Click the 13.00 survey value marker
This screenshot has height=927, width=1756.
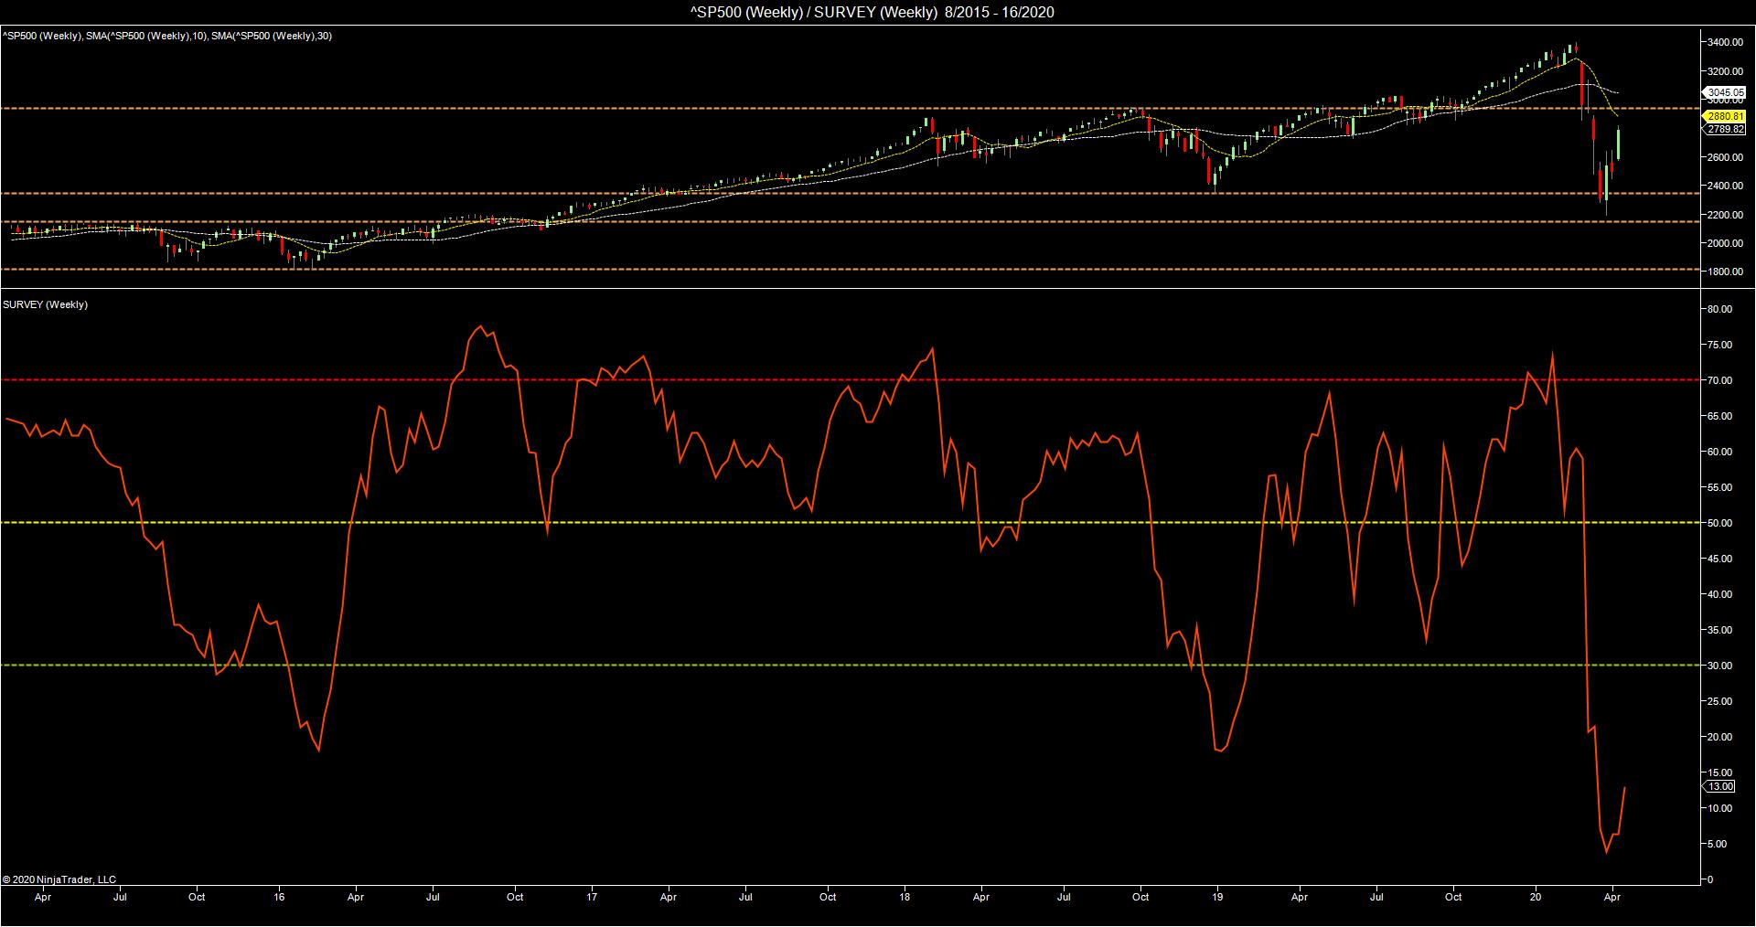tap(1721, 786)
